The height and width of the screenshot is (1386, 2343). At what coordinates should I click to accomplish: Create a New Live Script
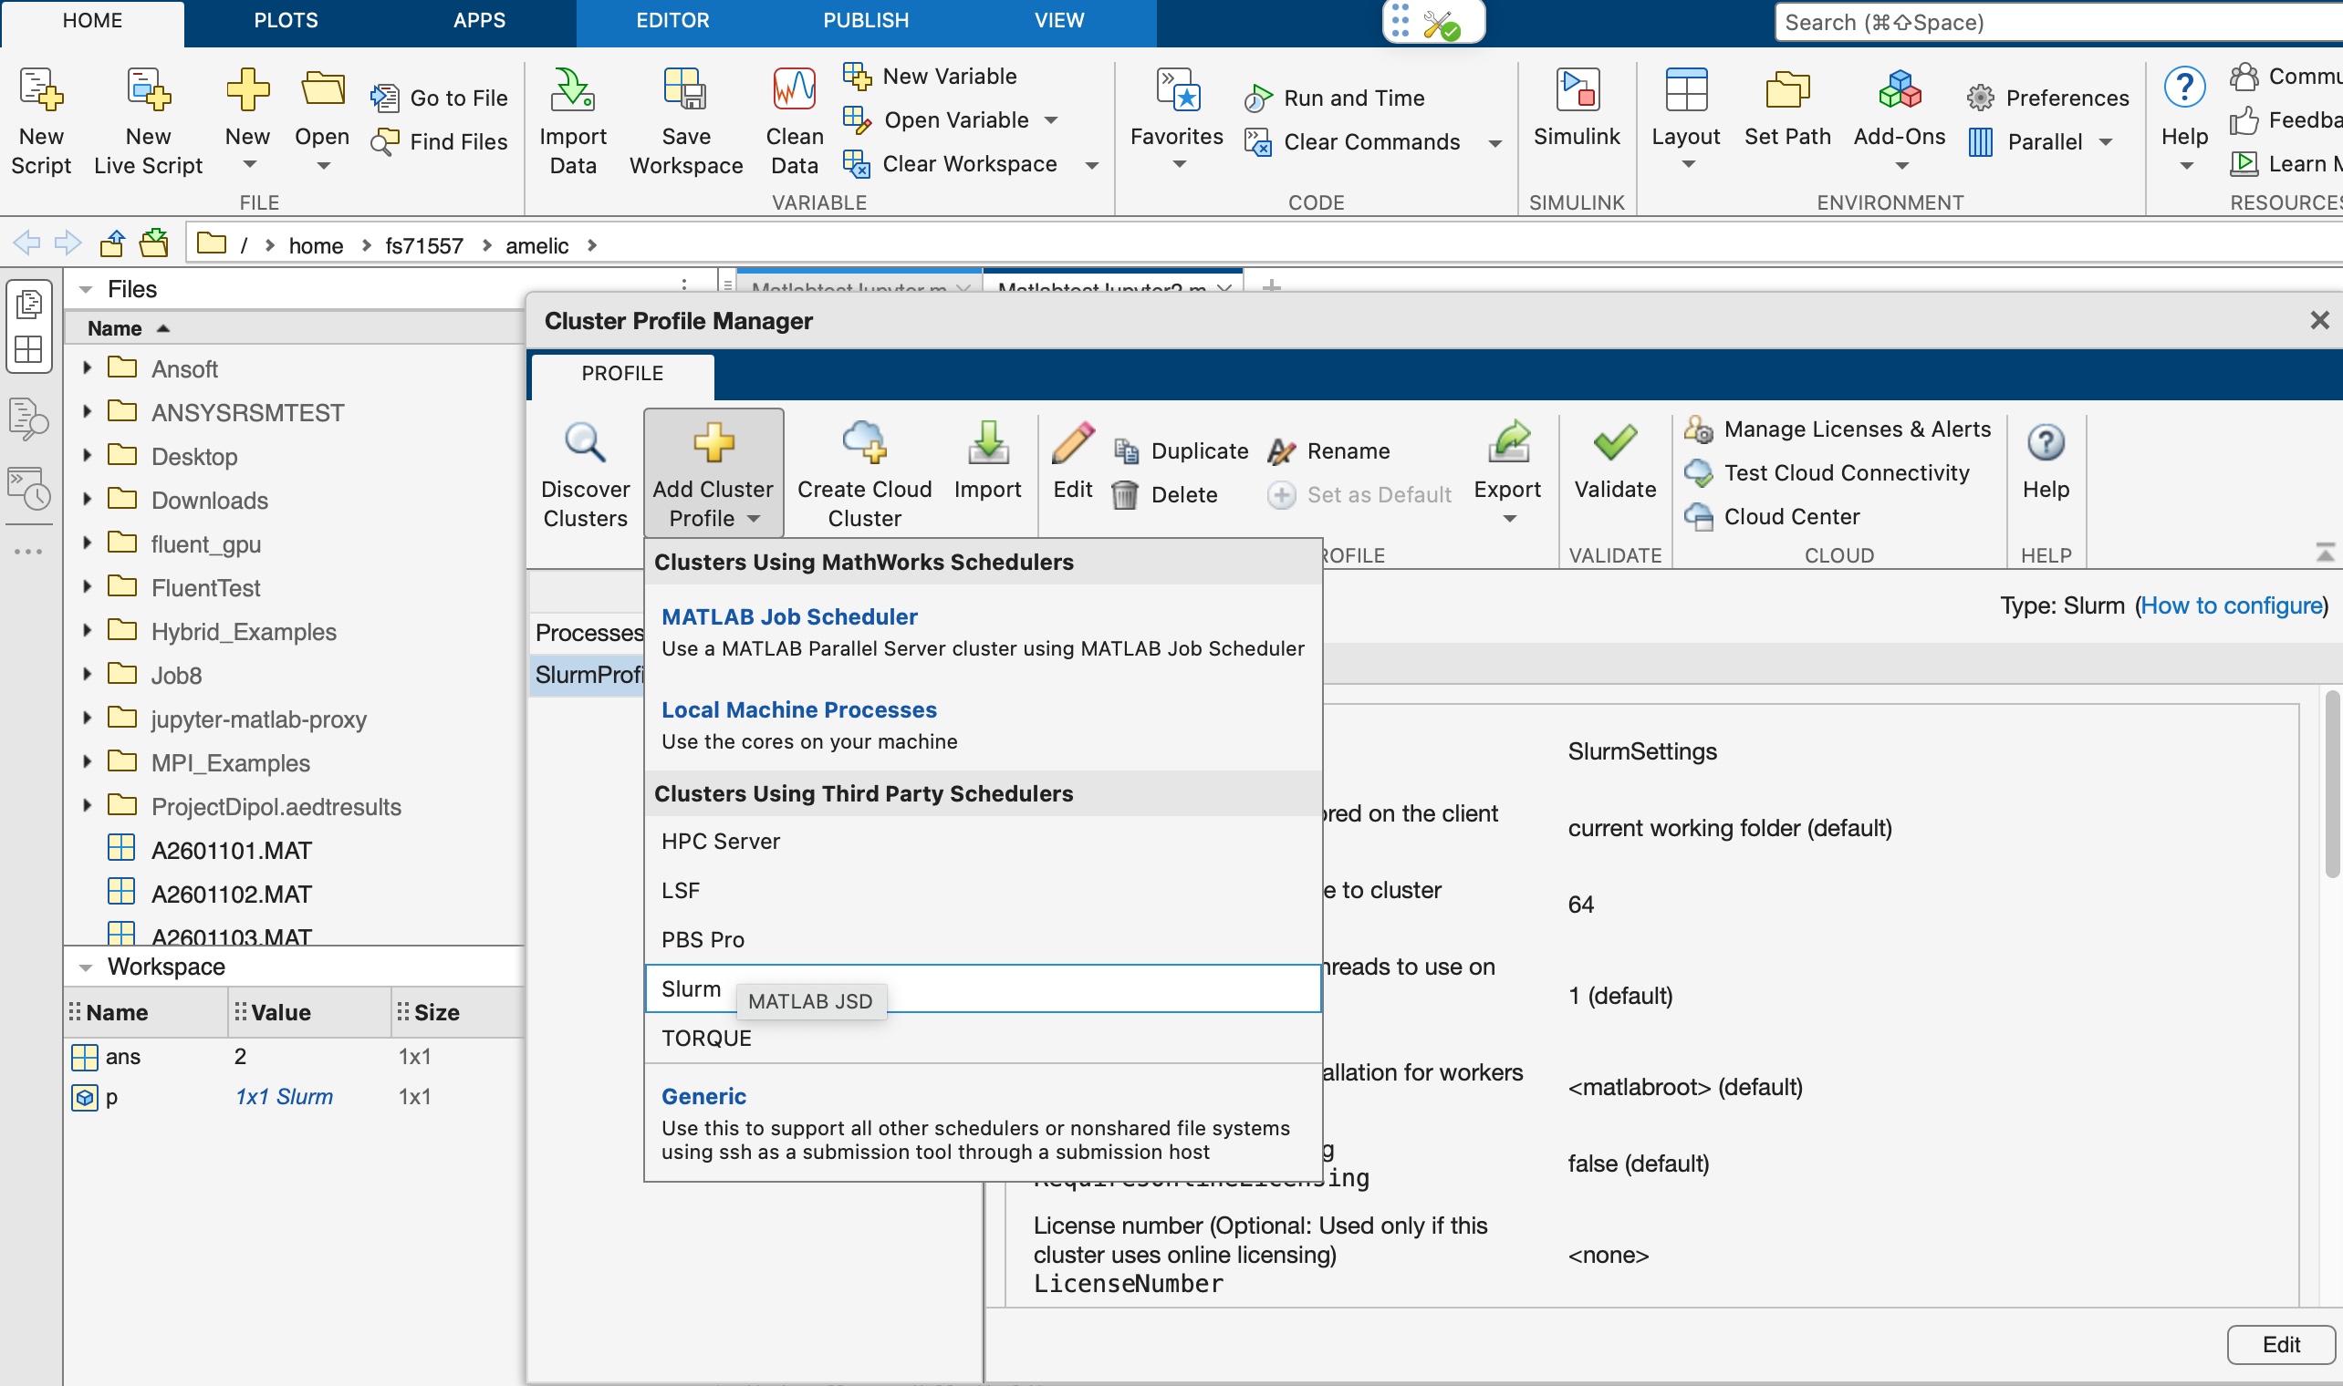tap(148, 121)
